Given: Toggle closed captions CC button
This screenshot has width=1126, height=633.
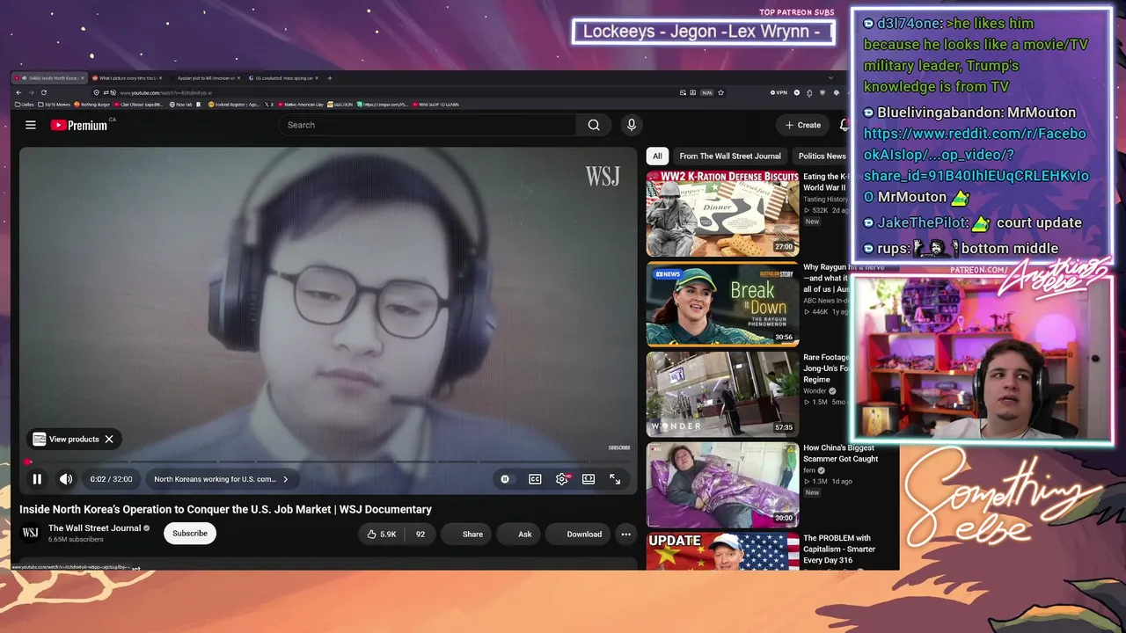Looking at the screenshot, I should (535, 479).
